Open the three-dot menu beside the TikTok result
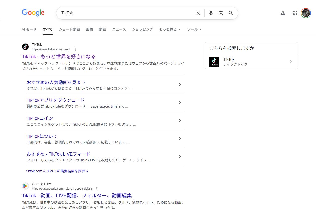This screenshot has height=209, width=316. pyautogui.click(x=75, y=49)
